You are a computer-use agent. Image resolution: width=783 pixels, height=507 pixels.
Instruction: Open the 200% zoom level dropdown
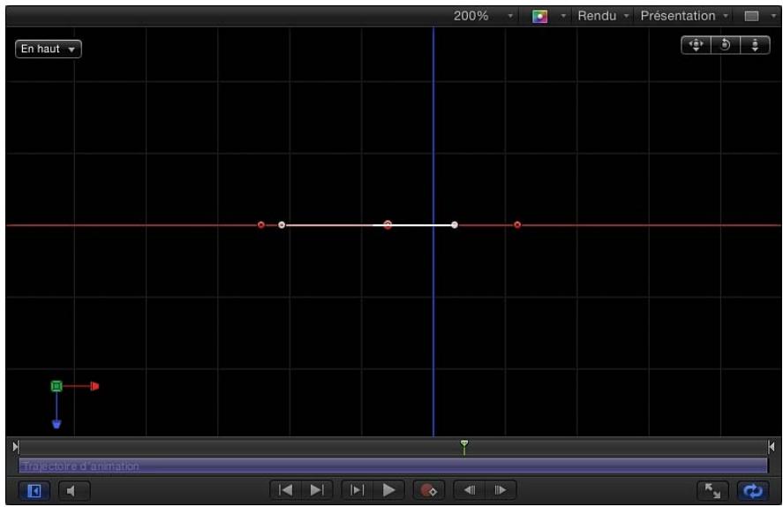tap(483, 16)
